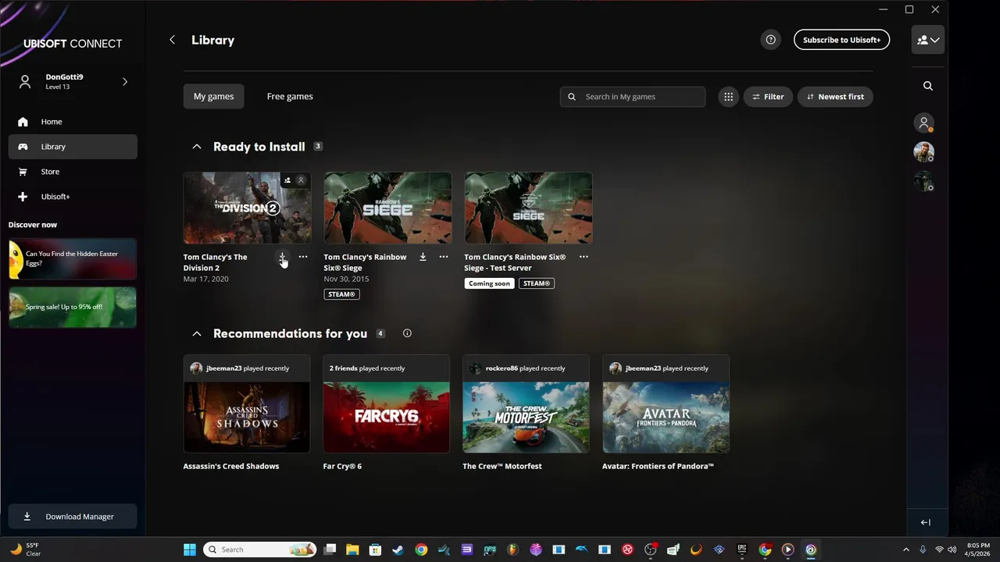The width and height of the screenshot is (1000, 562).
Task: Click the Coming soon tag
Action: click(x=489, y=283)
